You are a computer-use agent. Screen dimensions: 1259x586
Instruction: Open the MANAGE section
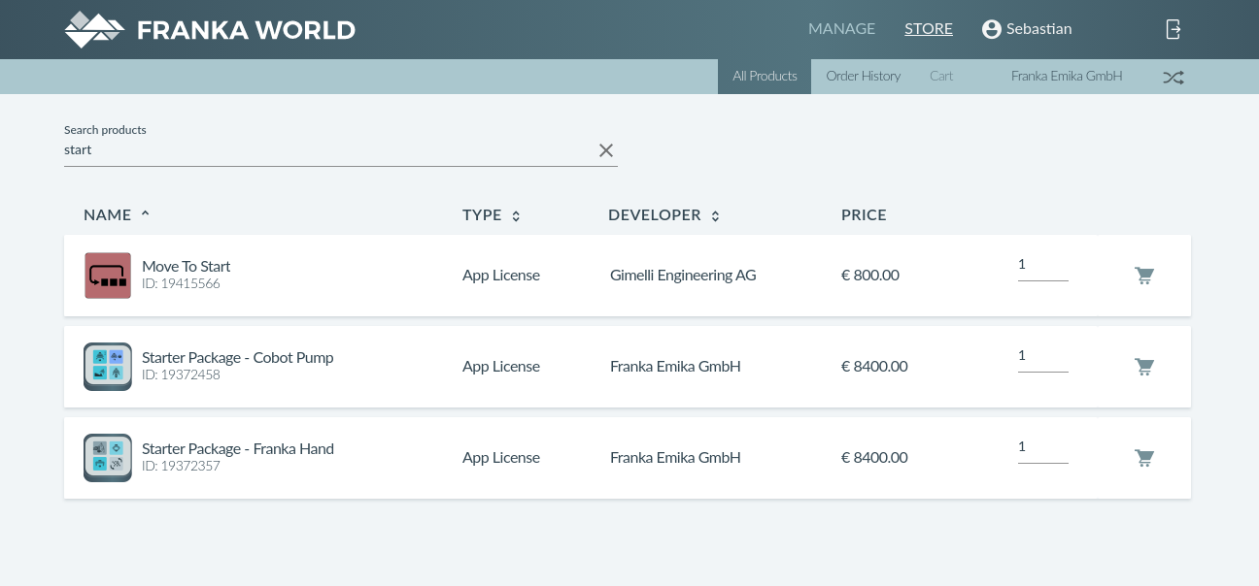coord(841,29)
